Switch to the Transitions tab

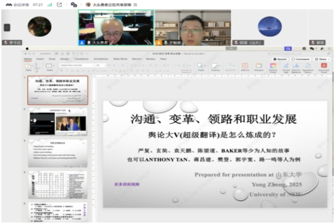[81, 58]
